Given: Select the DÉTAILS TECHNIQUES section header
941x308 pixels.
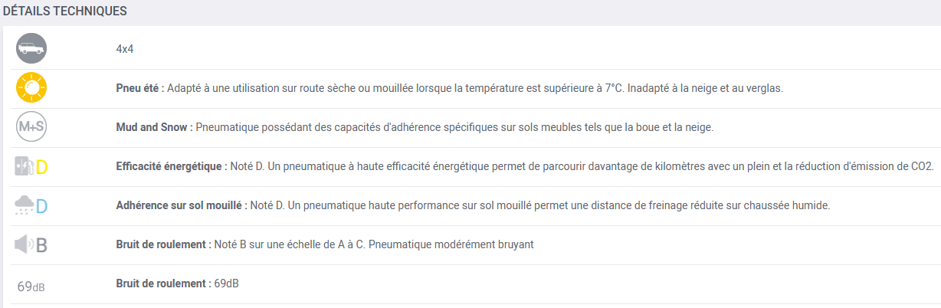Looking at the screenshot, I should 65,11.
